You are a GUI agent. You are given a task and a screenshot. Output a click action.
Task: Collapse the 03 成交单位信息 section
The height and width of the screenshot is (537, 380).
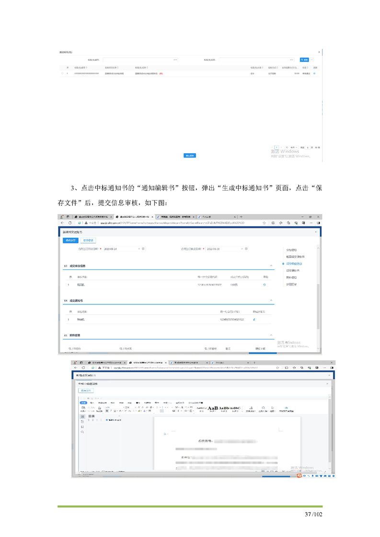[x=272, y=266]
